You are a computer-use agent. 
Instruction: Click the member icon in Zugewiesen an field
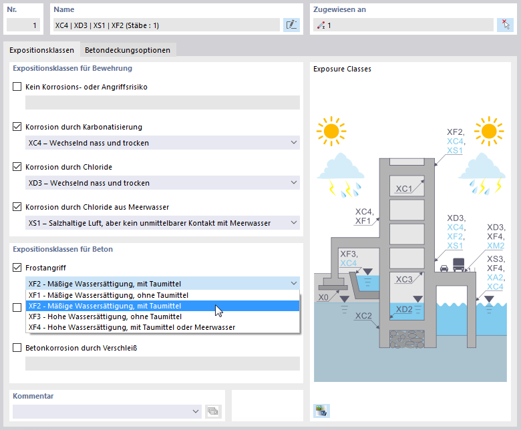coord(321,25)
